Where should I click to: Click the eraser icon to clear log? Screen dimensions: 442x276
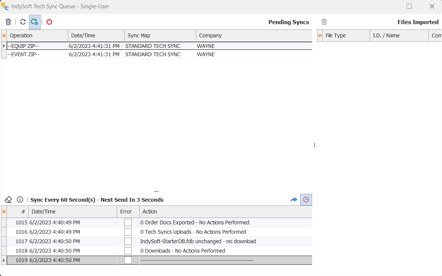coord(9,199)
